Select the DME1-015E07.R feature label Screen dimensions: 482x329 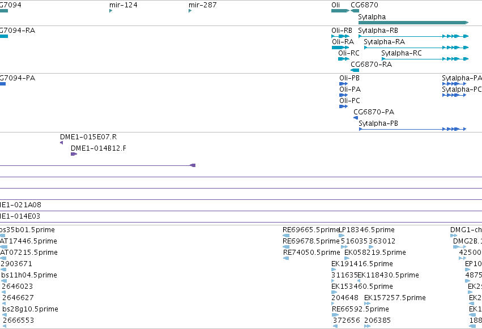(88, 137)
